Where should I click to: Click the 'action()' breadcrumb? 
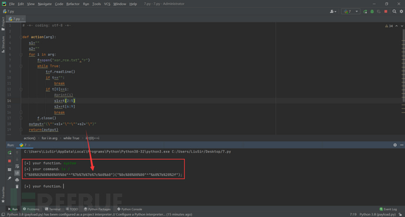click(29, 138)
